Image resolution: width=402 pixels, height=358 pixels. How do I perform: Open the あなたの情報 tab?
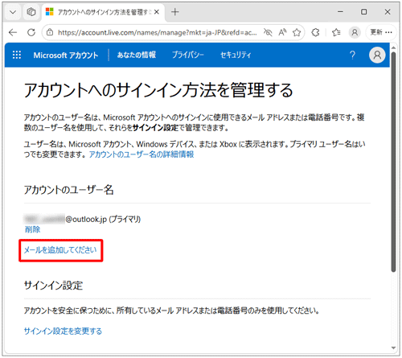137,55
